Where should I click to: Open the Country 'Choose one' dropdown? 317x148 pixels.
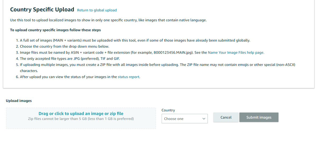184,119
